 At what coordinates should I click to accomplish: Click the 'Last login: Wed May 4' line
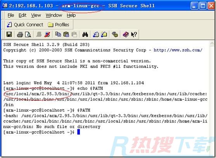[x=74, y=83]
